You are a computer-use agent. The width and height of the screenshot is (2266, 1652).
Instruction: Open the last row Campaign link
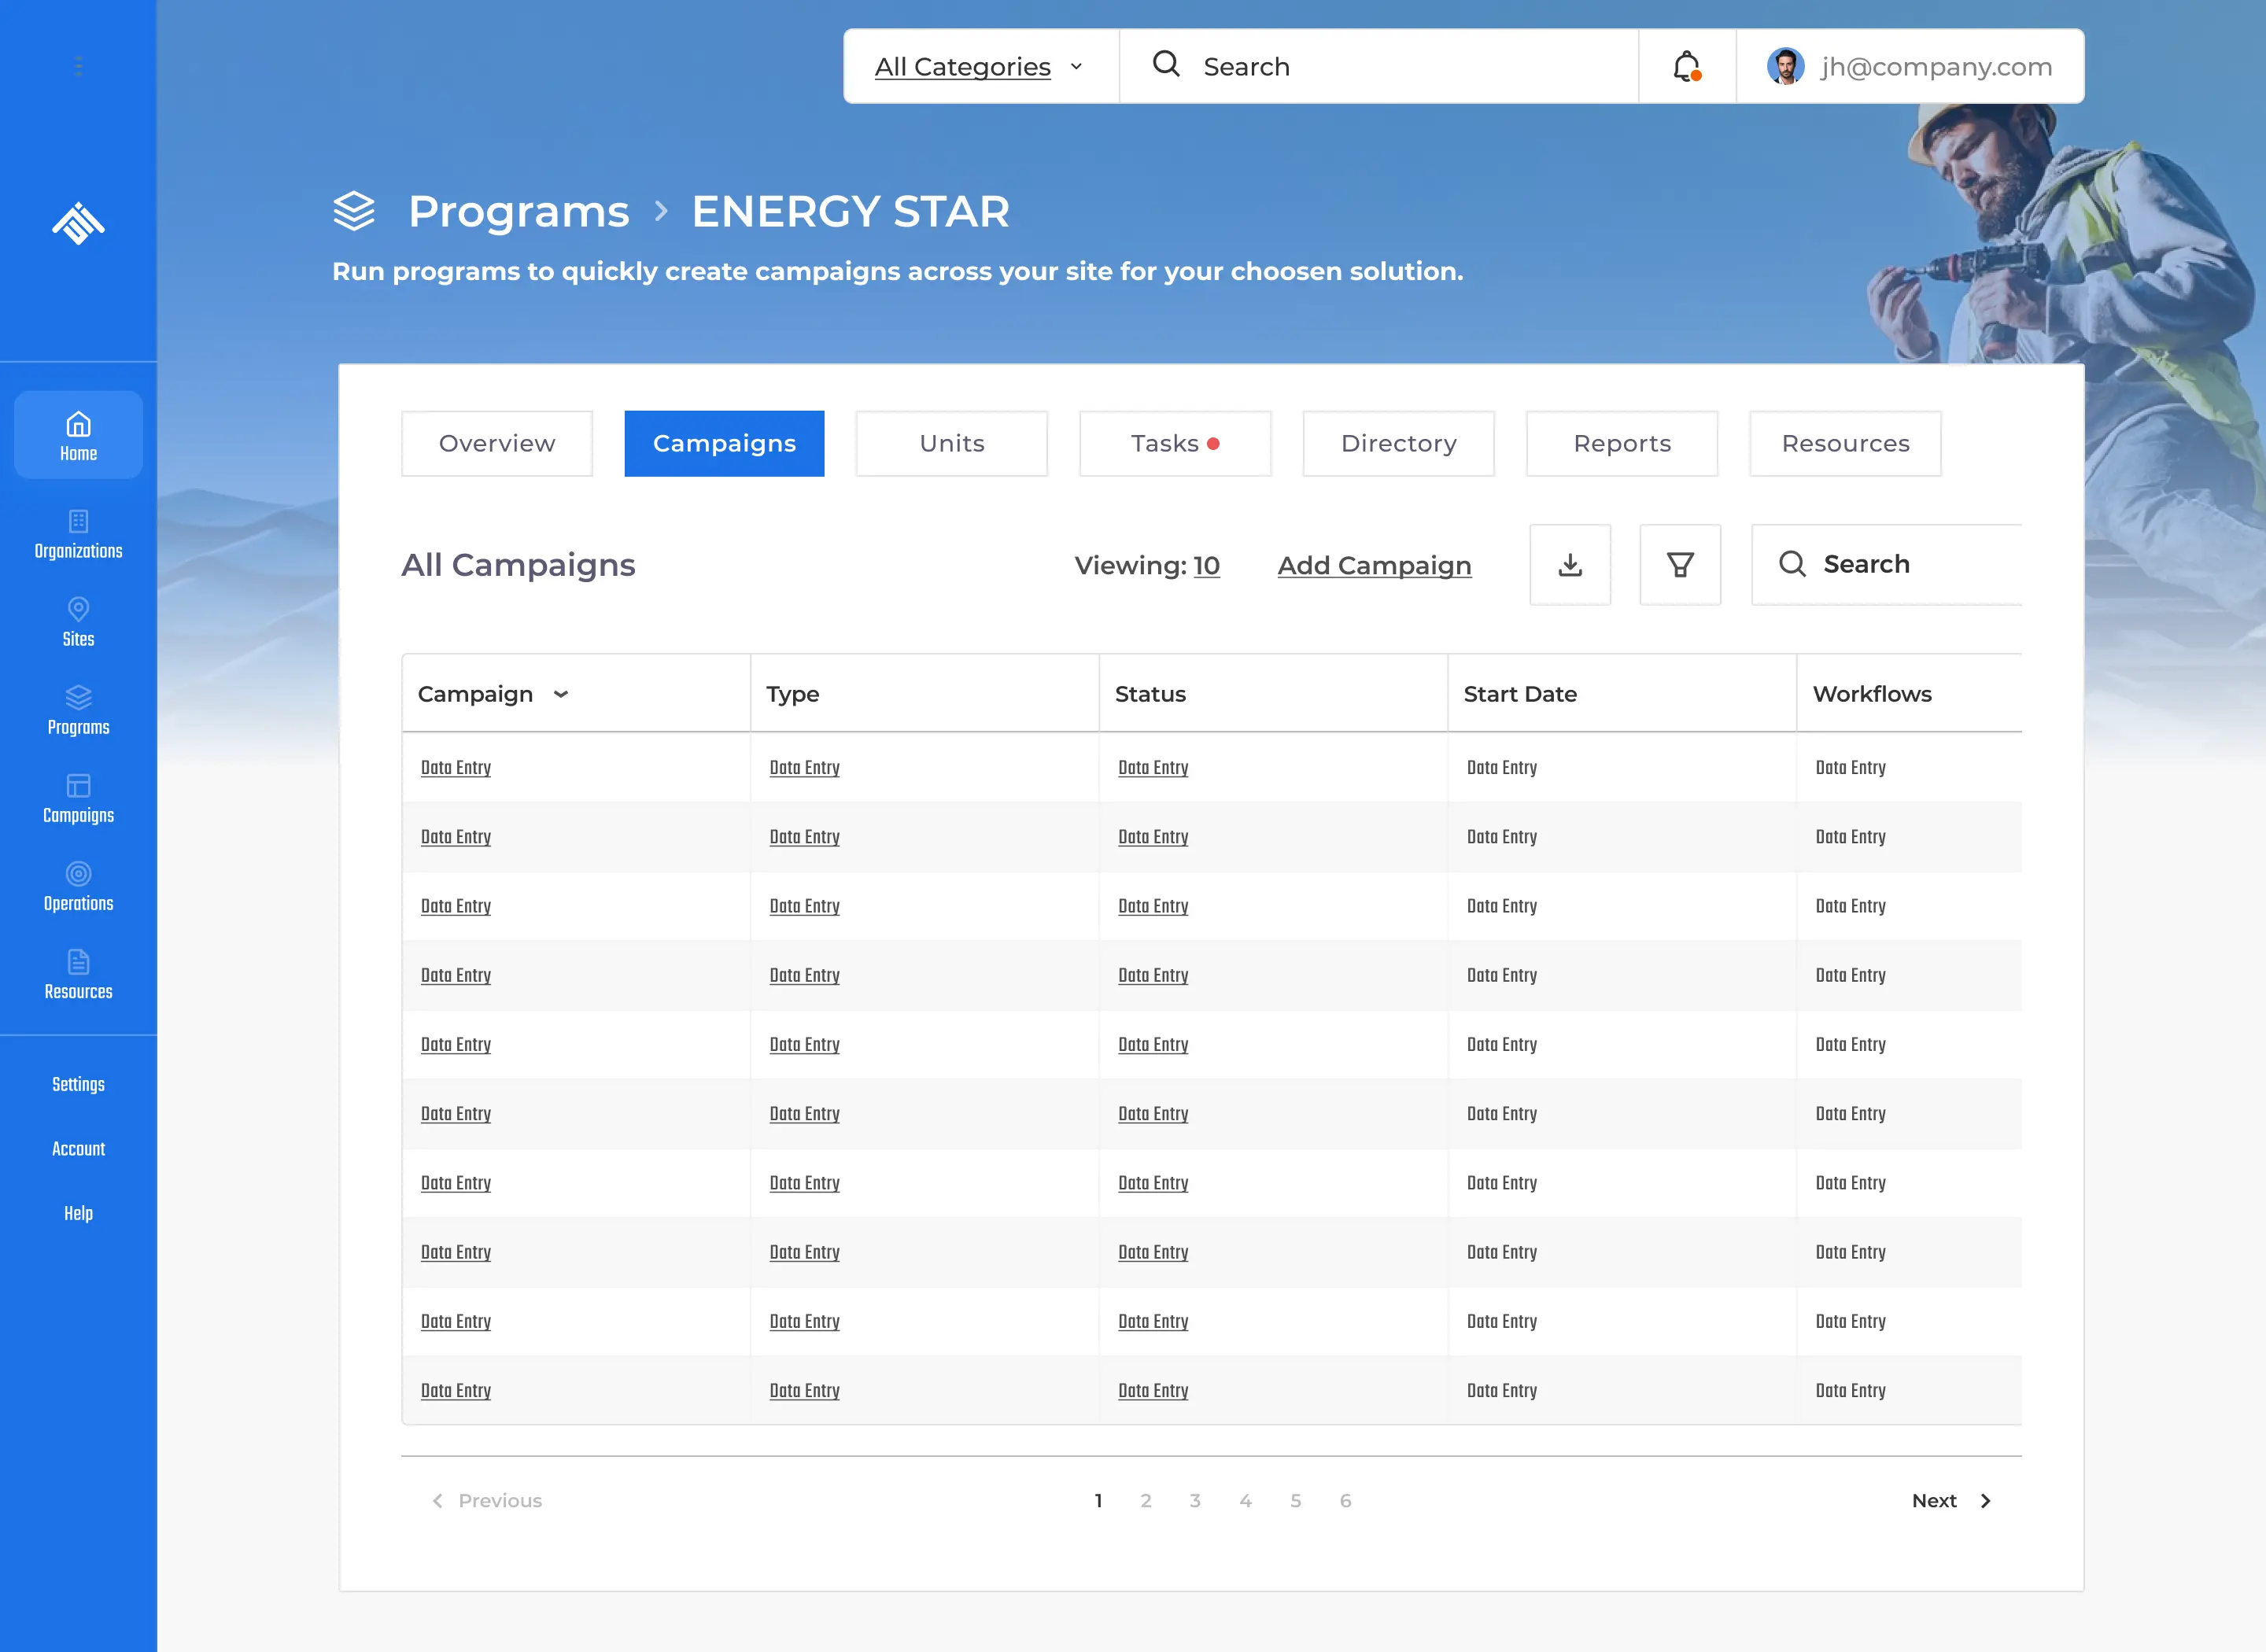point(456,1391)
